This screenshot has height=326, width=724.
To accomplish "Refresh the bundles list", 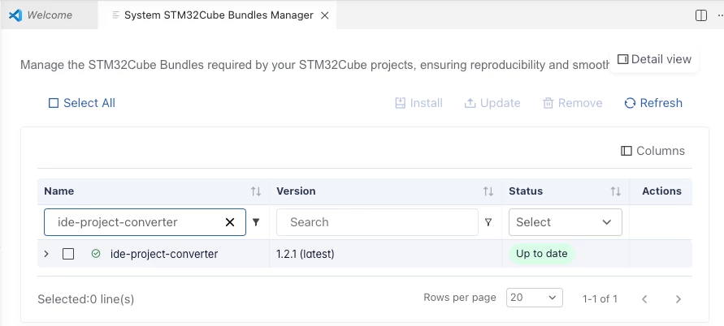I will pos(653,103).
